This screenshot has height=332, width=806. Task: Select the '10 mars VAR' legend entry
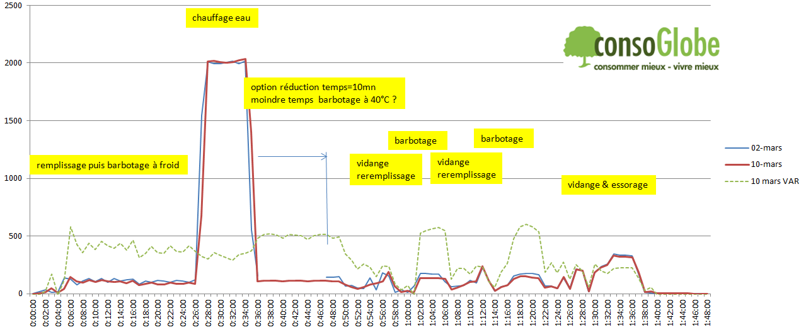pos(773,181)
